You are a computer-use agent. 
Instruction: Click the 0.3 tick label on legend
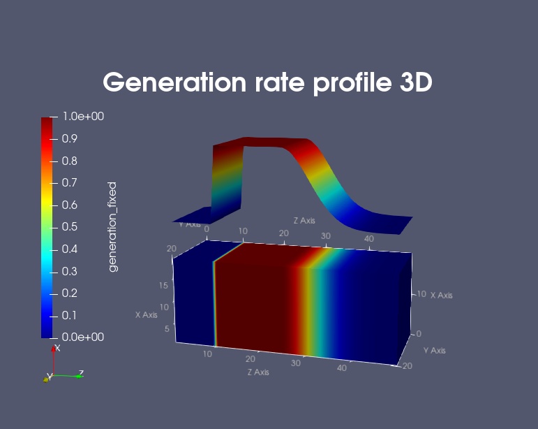(70, 271)
